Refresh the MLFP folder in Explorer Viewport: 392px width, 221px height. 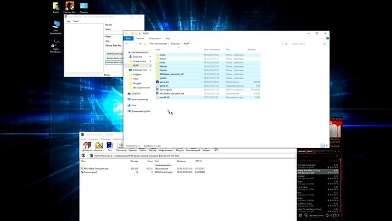coord(286,44)
